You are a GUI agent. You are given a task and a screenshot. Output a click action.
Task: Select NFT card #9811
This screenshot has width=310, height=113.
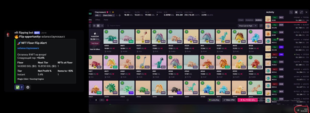pyautogui.click(x=159, y=41)
